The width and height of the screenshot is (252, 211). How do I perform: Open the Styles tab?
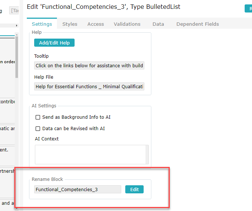point(70,24)
